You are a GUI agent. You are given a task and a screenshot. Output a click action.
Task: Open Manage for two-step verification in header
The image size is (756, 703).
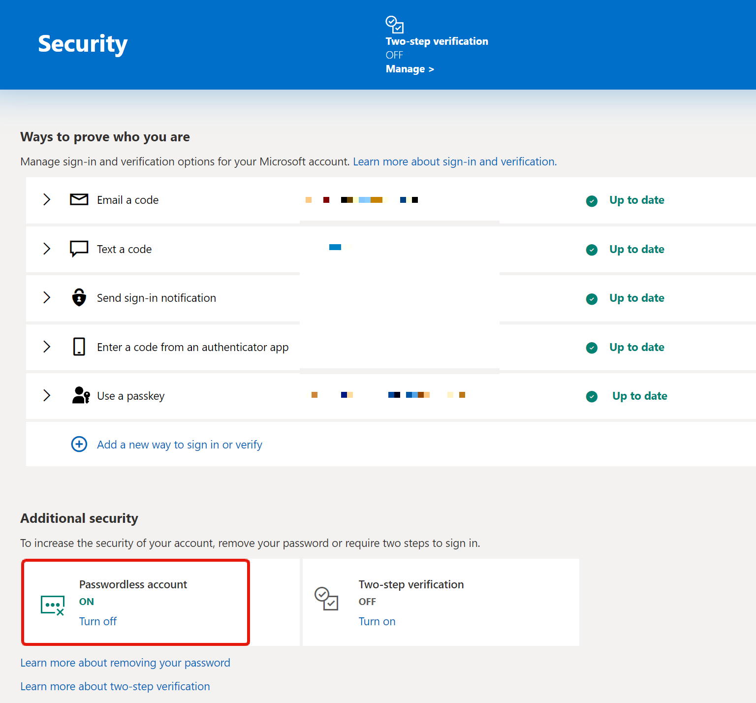coord(409,69)
